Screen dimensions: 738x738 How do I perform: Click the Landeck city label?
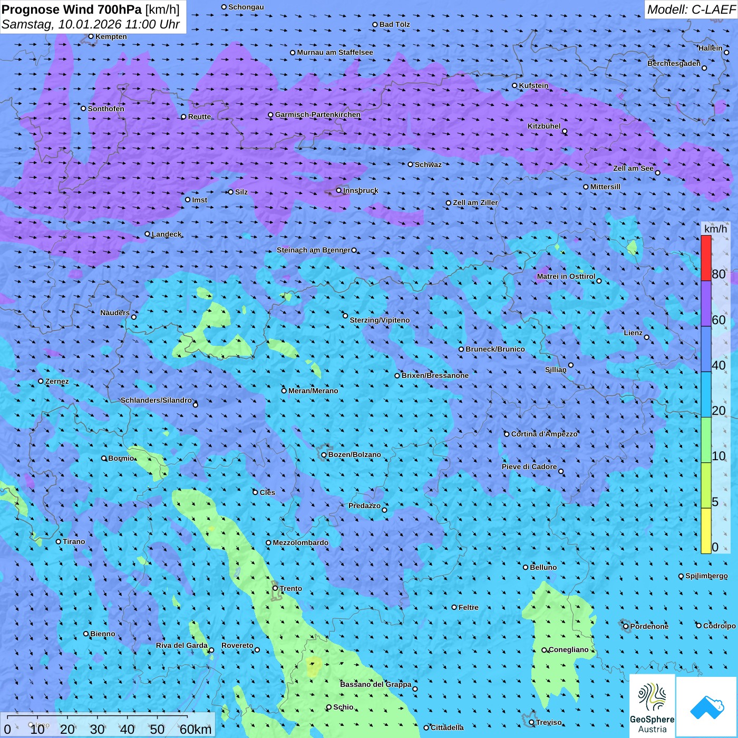(x=167, y=234)
